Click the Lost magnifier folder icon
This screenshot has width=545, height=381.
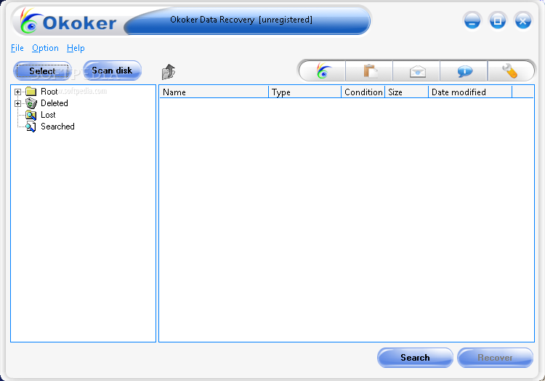[31, 115]
